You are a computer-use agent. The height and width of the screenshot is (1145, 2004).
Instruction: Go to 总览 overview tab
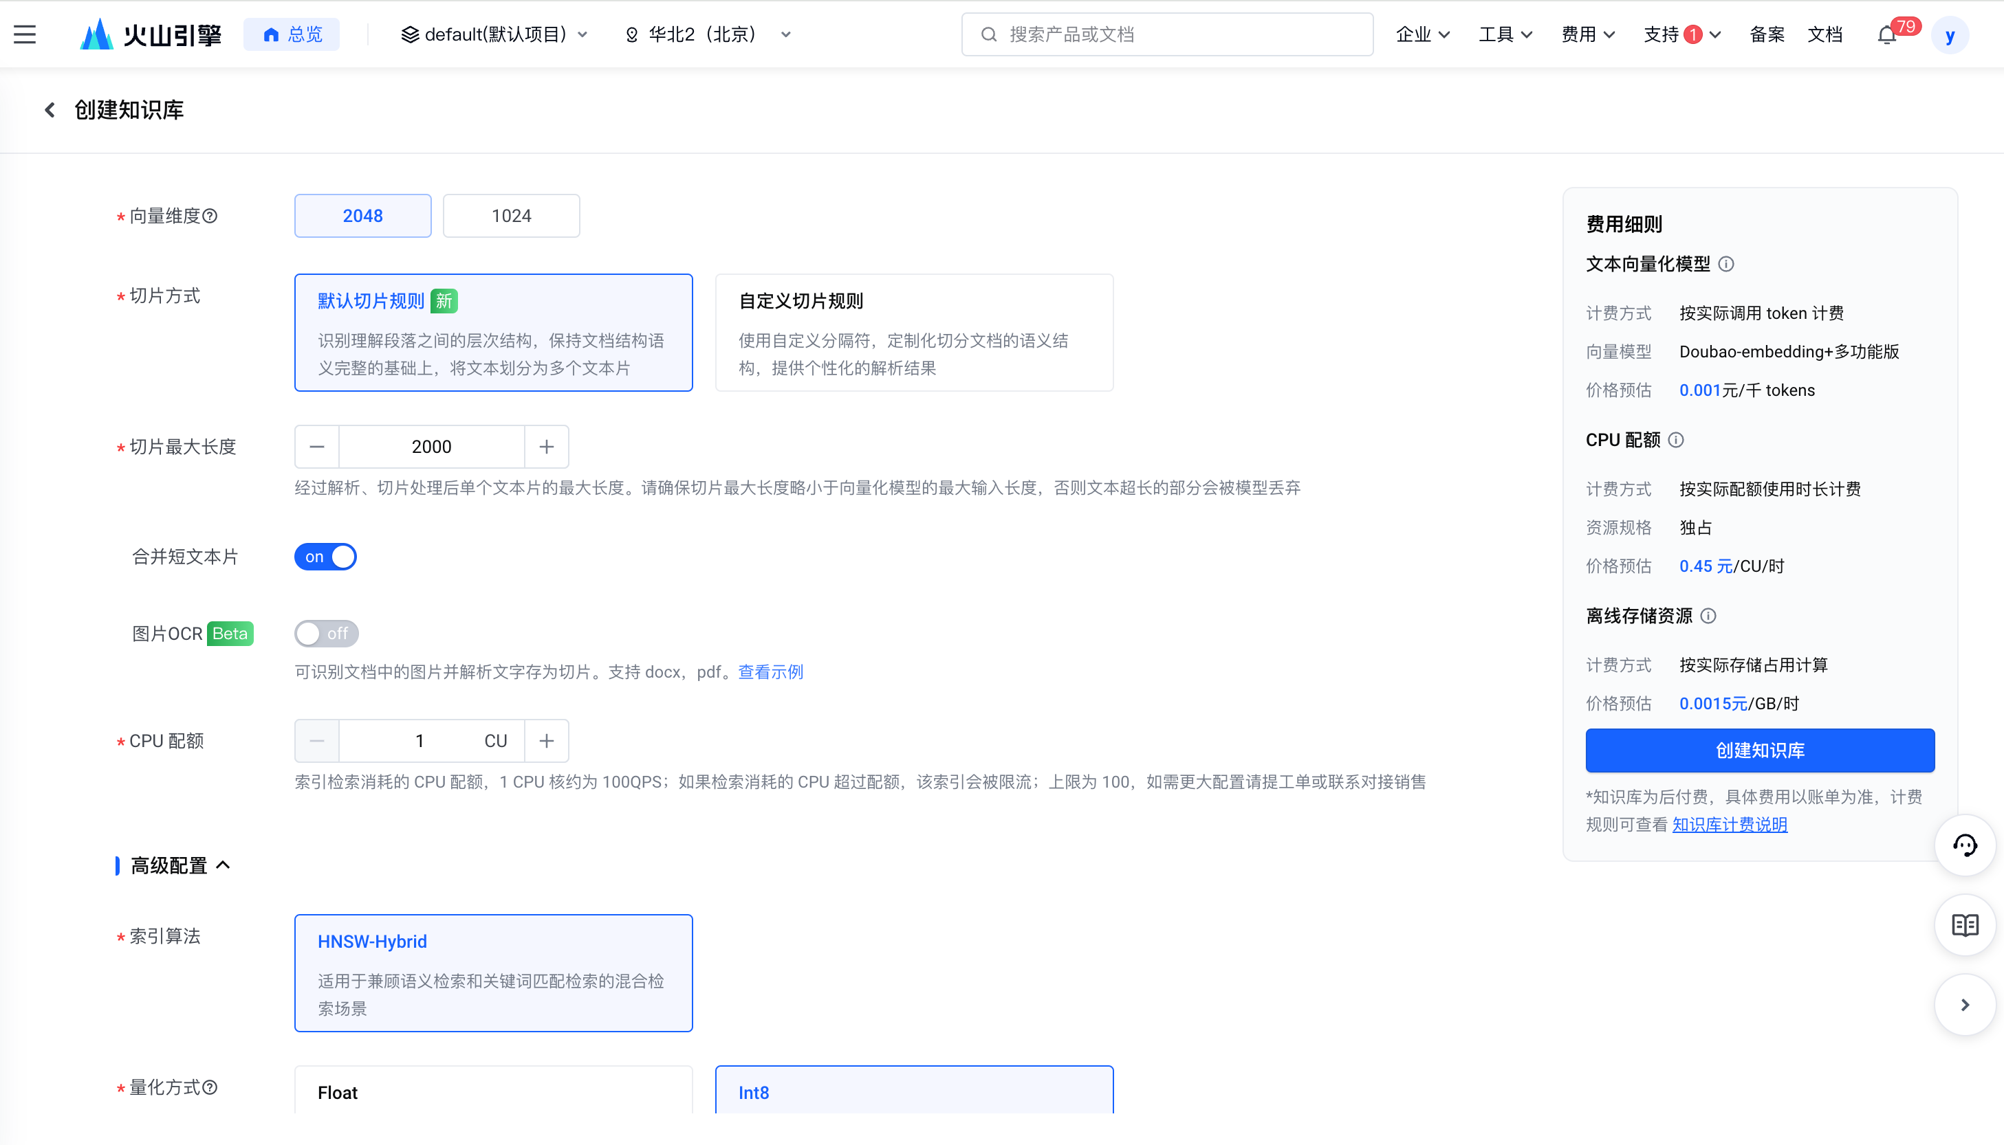click(x=292, y=34)
